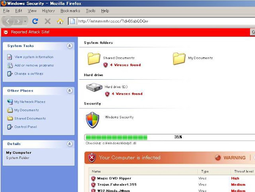Click the Firefox Back navigation button
Image resolution: width=255 pixels, height=192 pixels.
coord(8,21)
